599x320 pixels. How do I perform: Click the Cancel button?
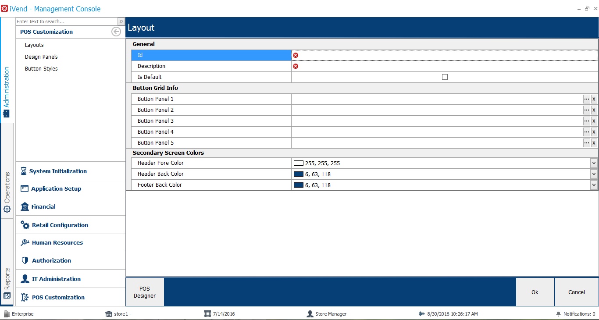click(577, 292)
